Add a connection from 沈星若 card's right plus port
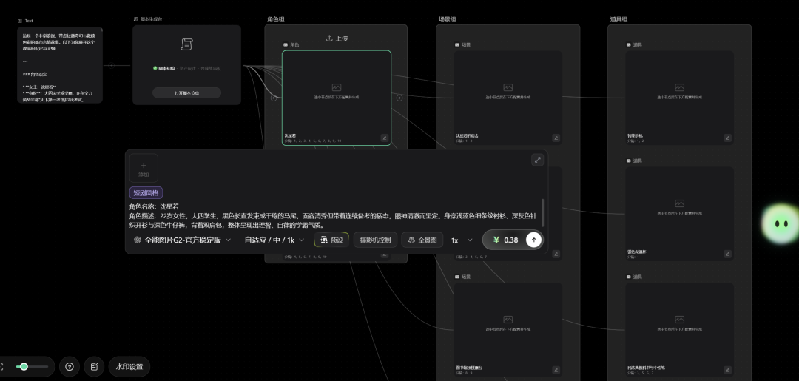The image size is (799, 381). coord(399,98)
